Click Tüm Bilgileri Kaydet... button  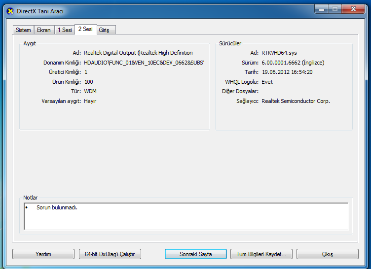[261, 254]
